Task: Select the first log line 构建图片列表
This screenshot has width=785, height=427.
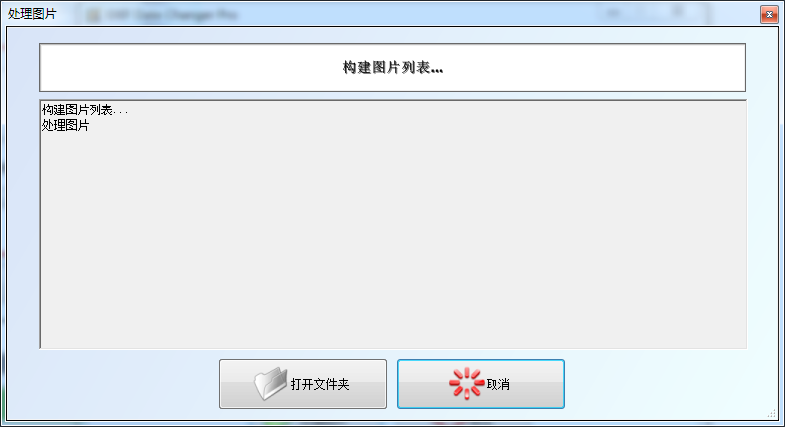Action: pos(85,109)
